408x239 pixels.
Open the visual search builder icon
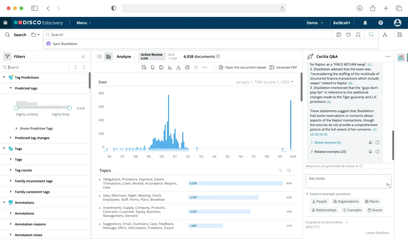(x=385, y=35)
